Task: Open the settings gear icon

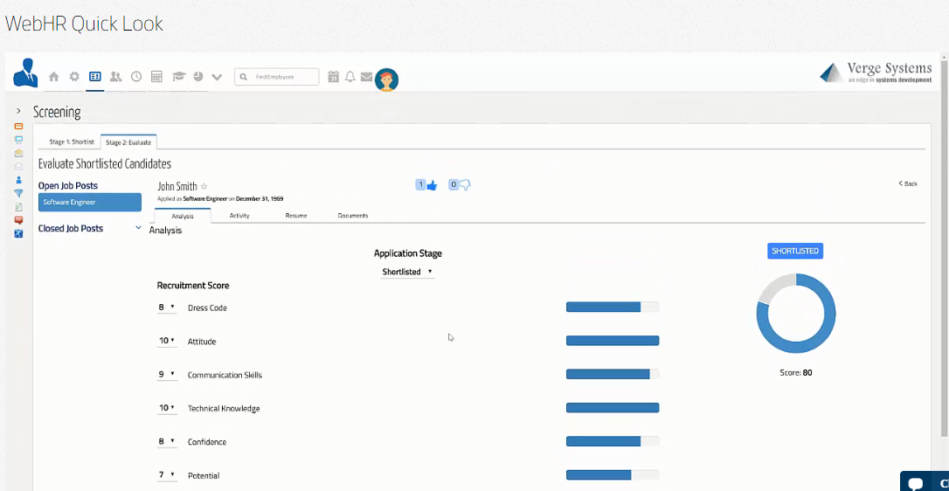Action: click(x=74, y=77)
